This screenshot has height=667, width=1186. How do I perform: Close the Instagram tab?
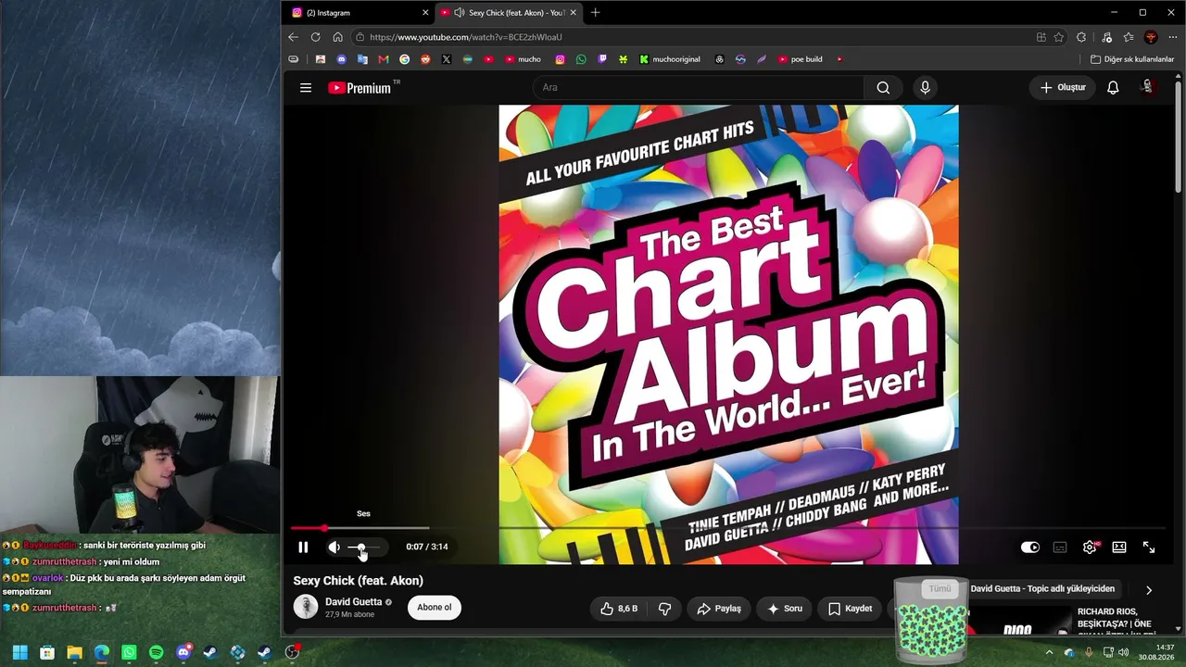coord(425,13)
